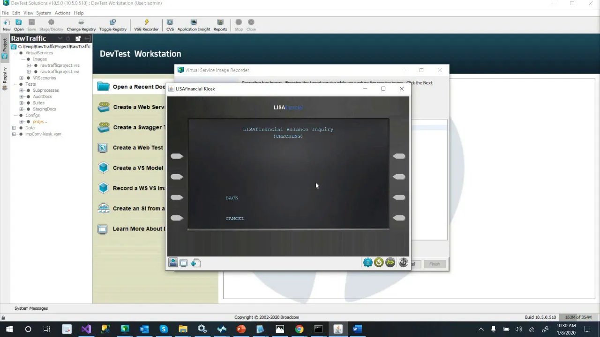Select CANCEL on the kiosk screen
Screen dimensions: 600x337
235,219
